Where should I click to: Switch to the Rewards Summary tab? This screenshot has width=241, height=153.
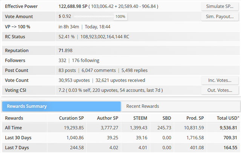click(x=61, y=106)
